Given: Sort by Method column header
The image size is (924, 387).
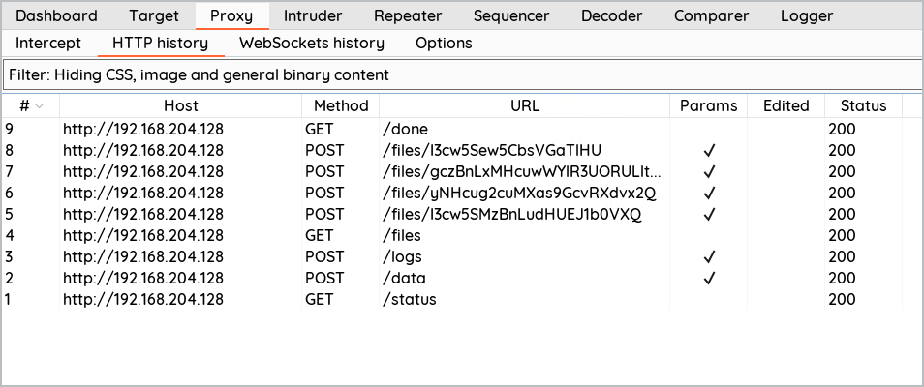Looking at the screenshot, I should point(341,106).
